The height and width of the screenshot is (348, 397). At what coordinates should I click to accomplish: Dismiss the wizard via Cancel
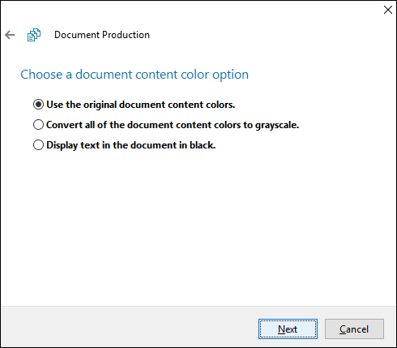click(354, 329)
